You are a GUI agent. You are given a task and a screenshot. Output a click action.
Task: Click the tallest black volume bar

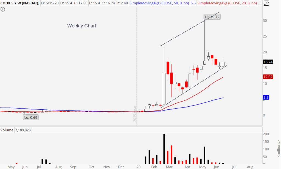click(x=164, y=149)
